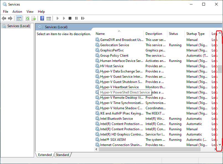Sort by the Name column header

(100, 34)
